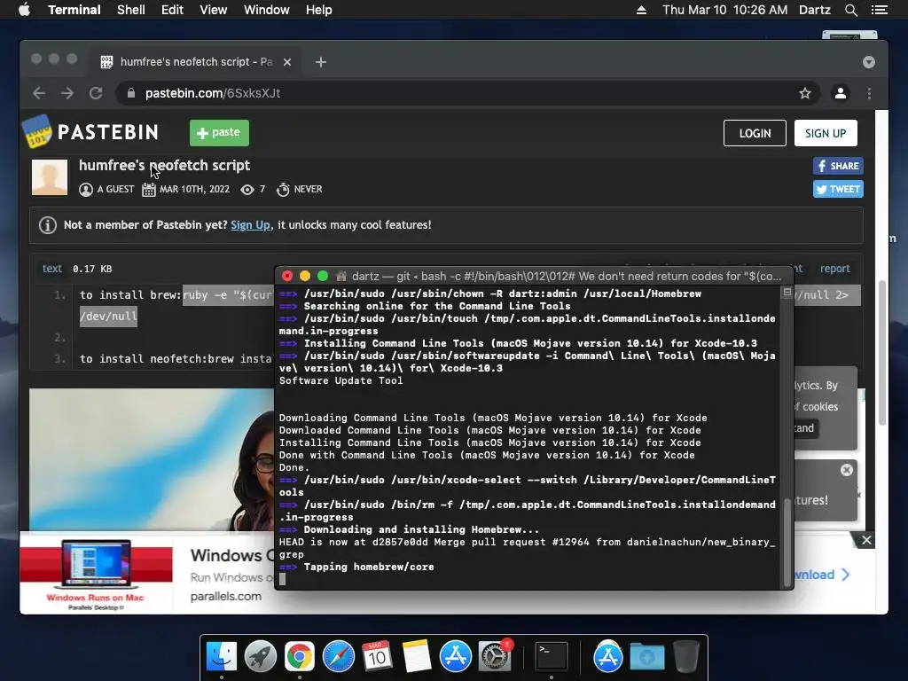Click the highlighted /dev/null code text

(x=108, y=317)
